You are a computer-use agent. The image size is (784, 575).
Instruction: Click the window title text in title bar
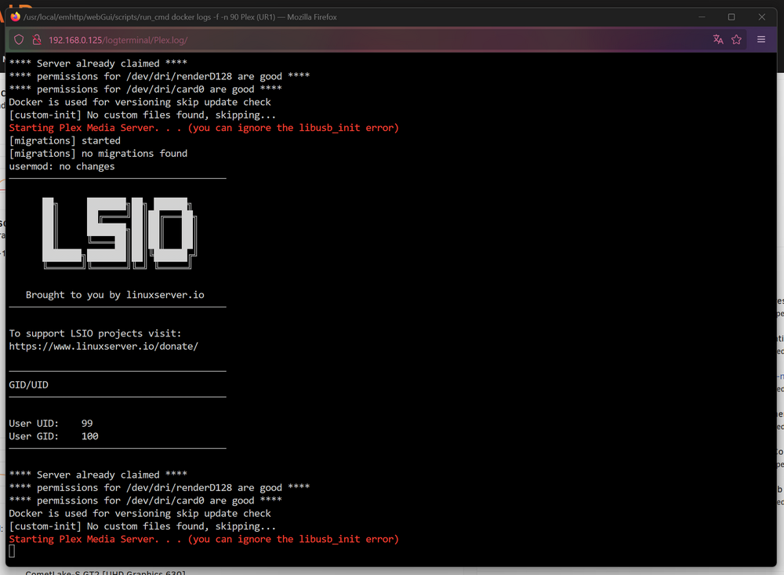[180, 17]
